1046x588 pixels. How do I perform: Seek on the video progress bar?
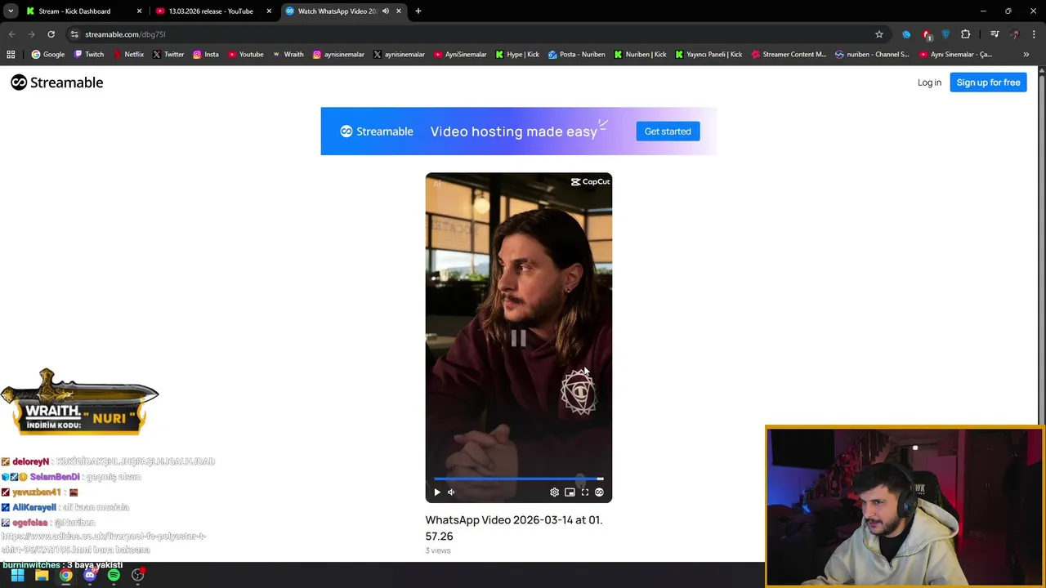[519, 479]
